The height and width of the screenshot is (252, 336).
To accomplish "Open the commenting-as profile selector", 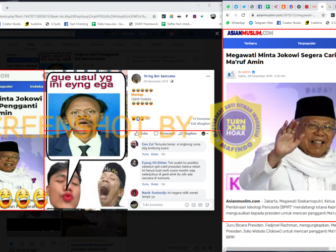I will (205, 134).
